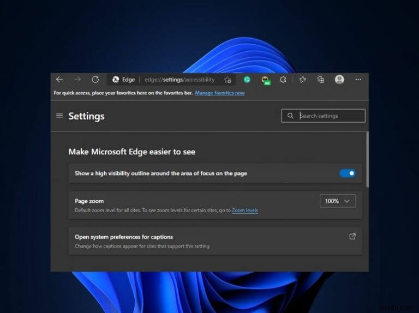Click the settings page vertical scrollbar
The width and height of the screenshot is (419, 313).
[x=367, y=159]
